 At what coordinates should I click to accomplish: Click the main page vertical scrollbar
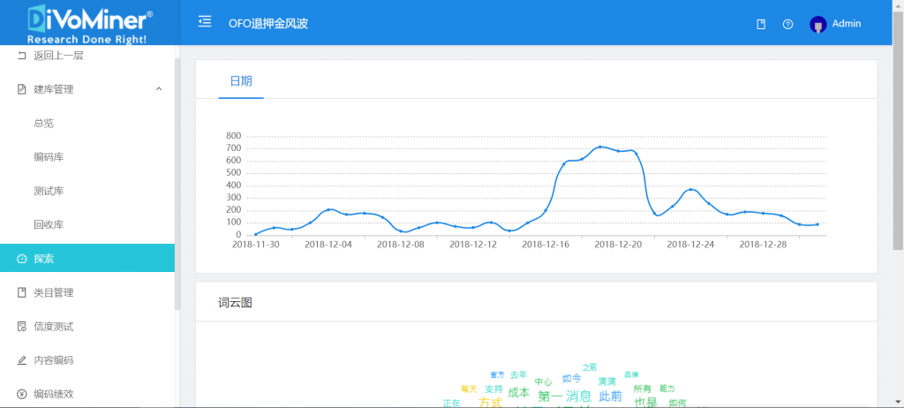click(898, 131)
